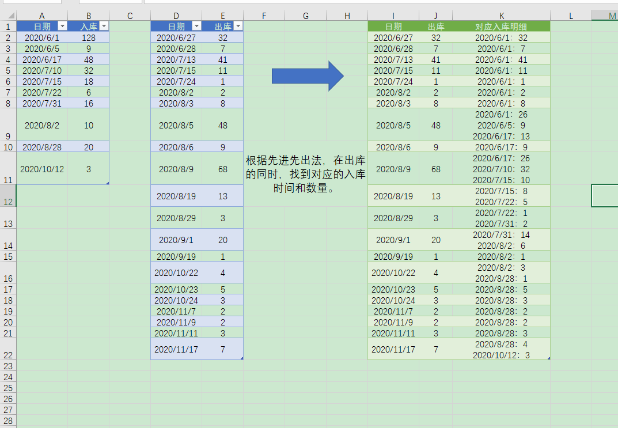Select the green 日期 header cell in column I
Screen dimensions: 618x428
[393, 26]
